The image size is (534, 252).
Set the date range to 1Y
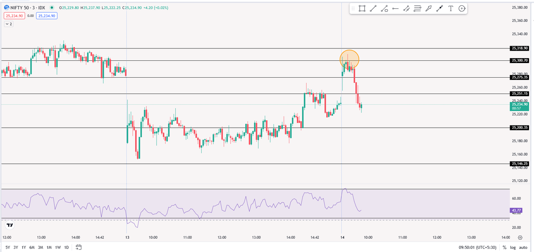(24, 247)
